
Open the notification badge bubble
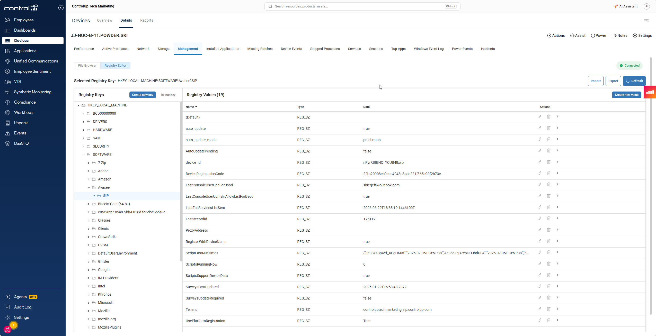point(13,325)
